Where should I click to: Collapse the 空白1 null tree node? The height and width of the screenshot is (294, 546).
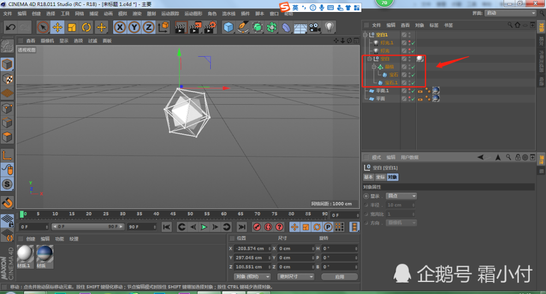[365, 35]
